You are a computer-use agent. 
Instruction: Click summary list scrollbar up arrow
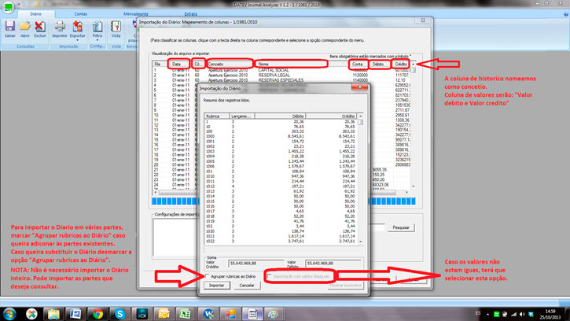(360, 116)
